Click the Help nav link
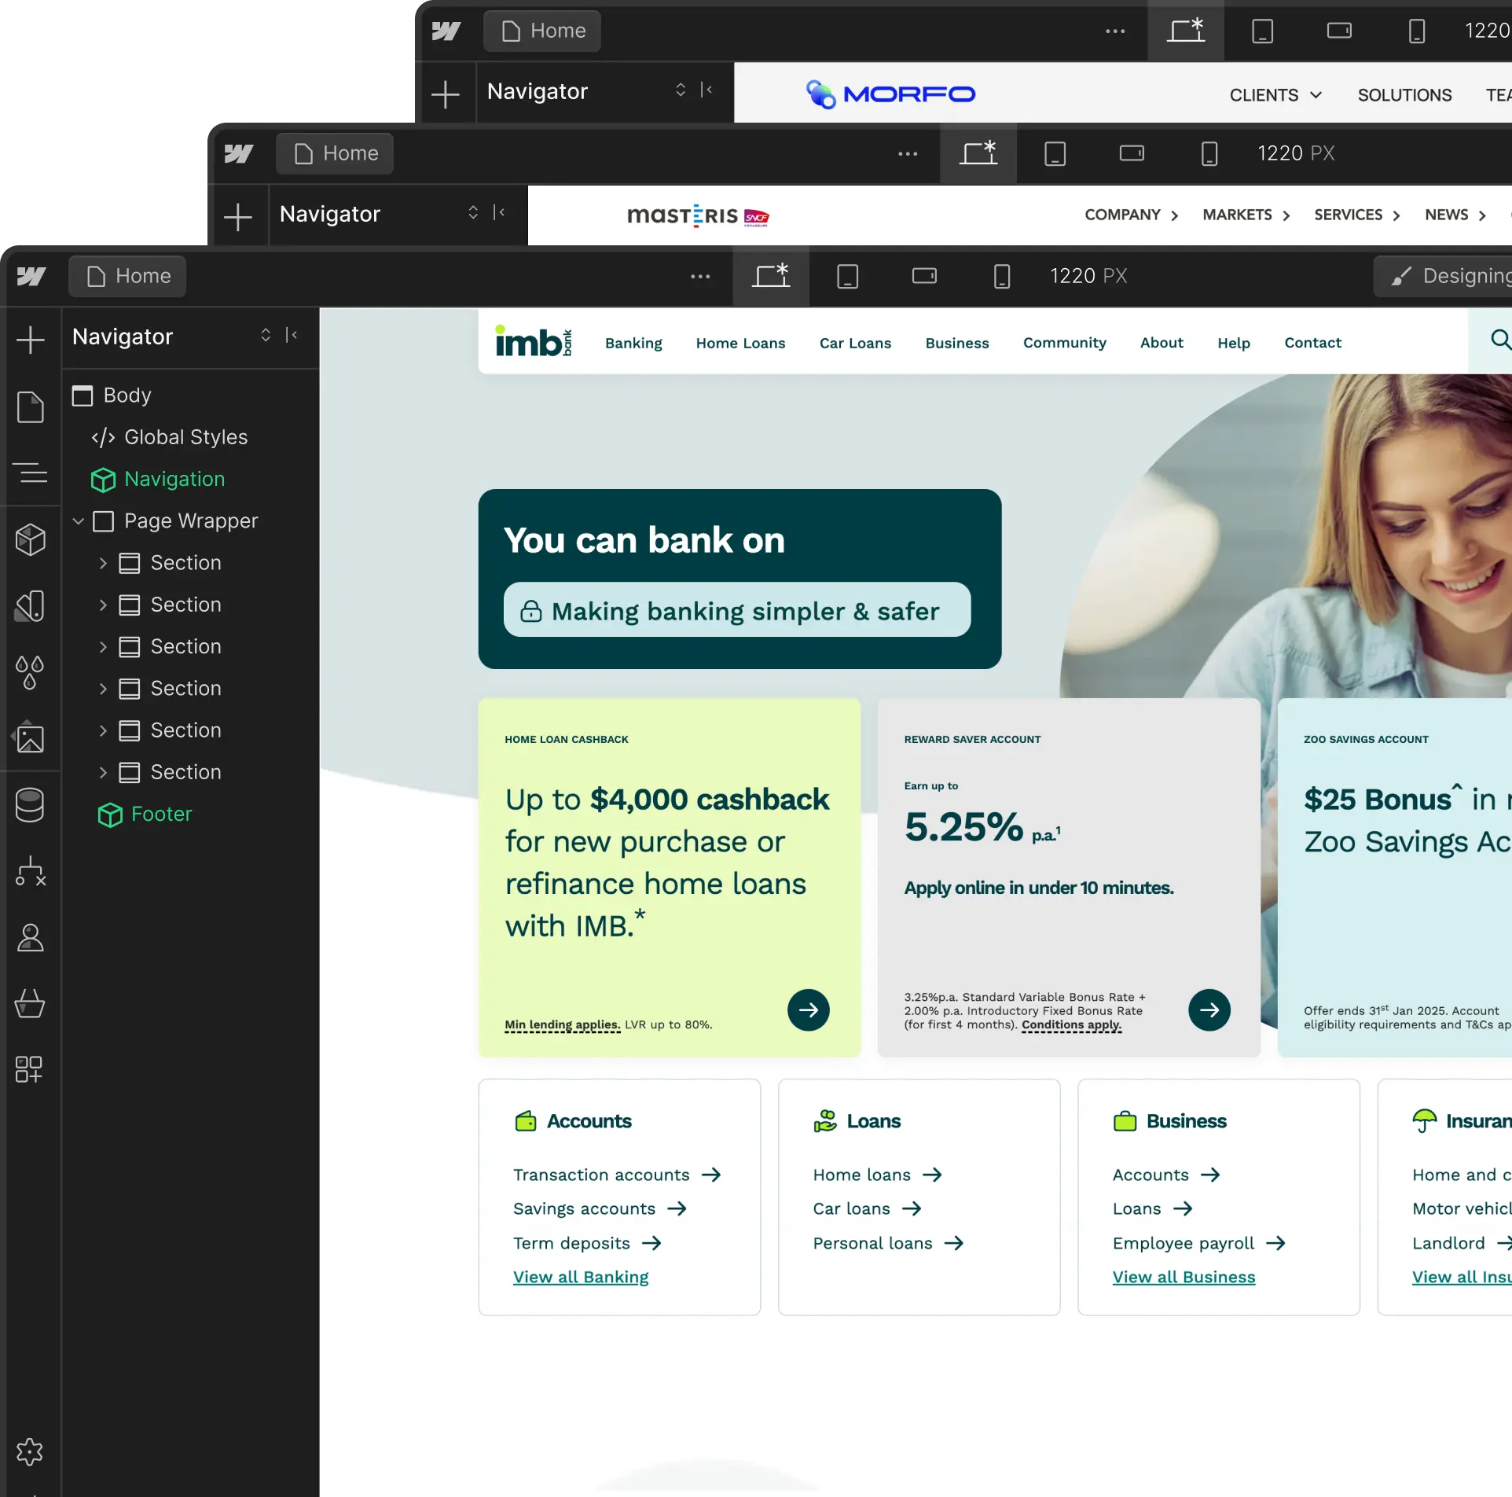This screenshot has height=1497, width=1512. pyautogui.click(x=1234, y=343)
